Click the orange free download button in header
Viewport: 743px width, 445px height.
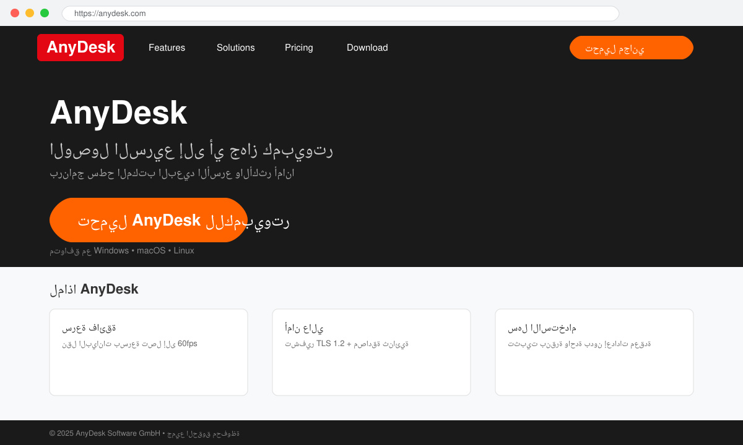[x=632, y=48]
